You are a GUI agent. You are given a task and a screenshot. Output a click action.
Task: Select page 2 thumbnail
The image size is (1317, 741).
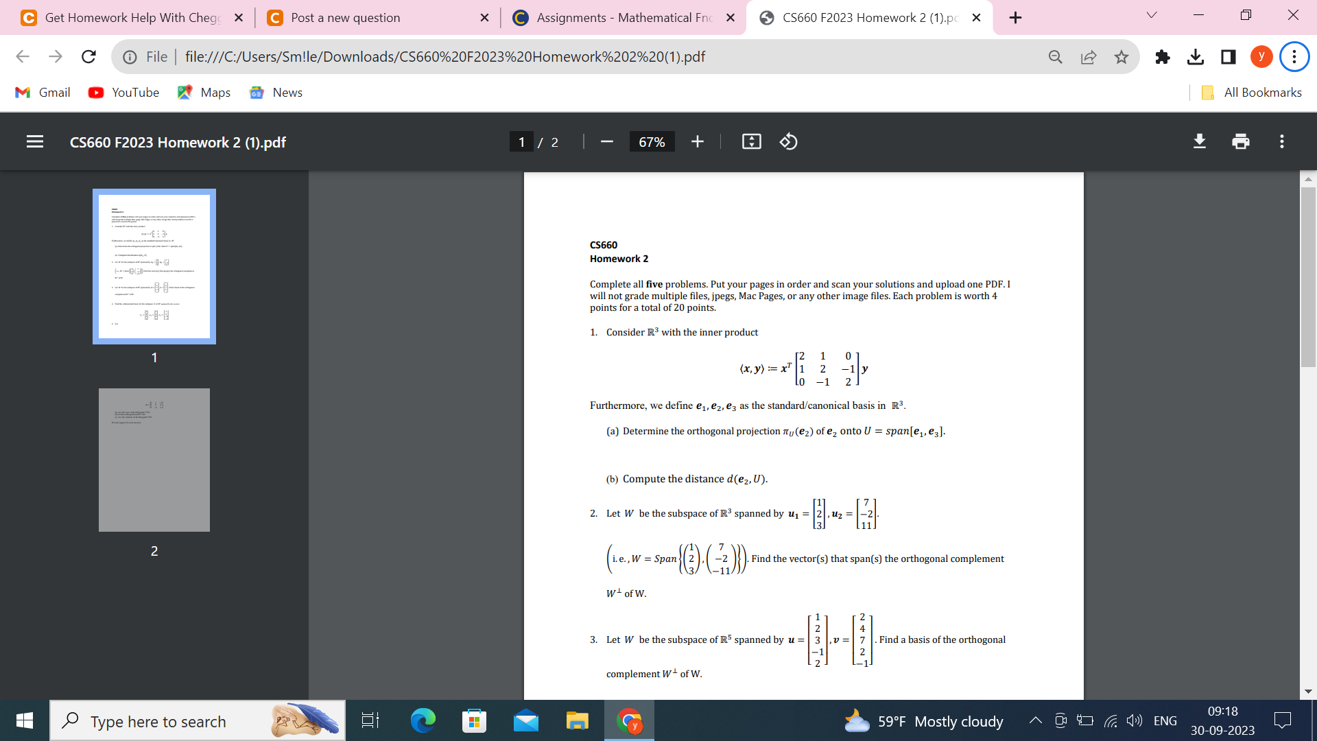(154, 460)
